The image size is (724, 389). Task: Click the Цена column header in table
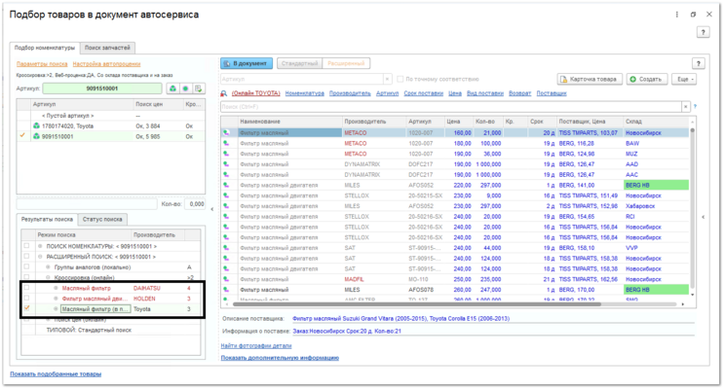tap(459, 122)
